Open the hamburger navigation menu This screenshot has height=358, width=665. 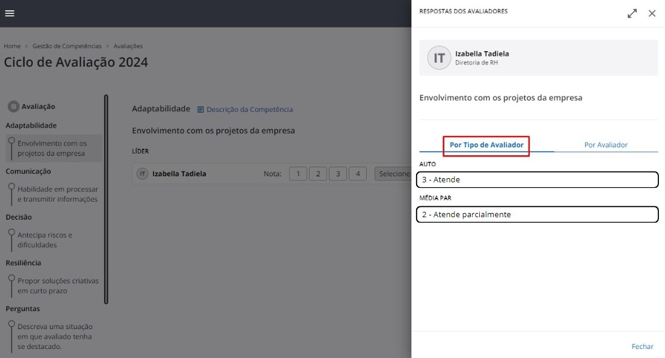click(x=9, y=13)
